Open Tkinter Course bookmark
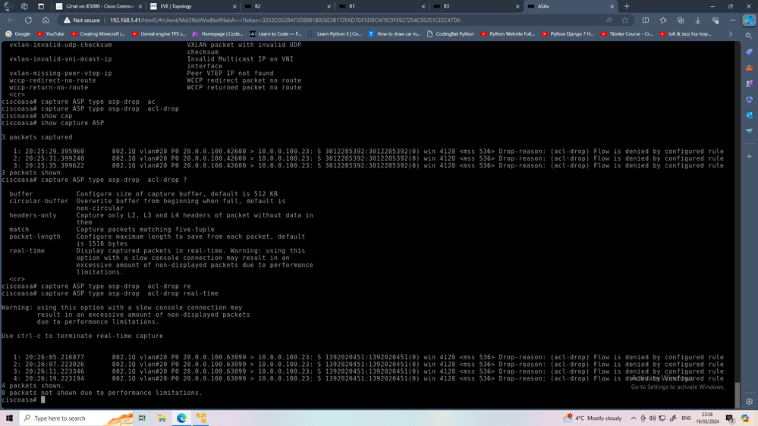 627,34
